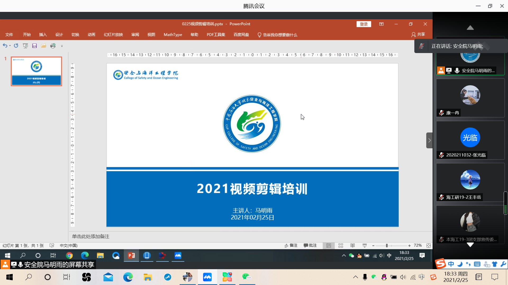
Task: Open a file using the Open folder icon
Action: coord(43,45)
